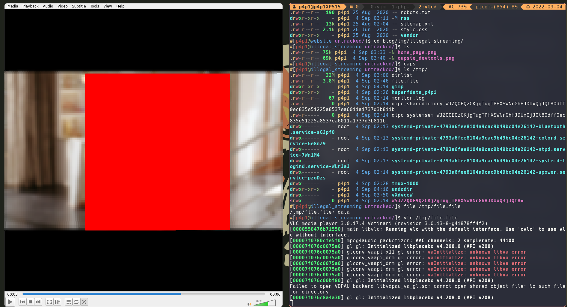Skip to next media track

point(38,302)
